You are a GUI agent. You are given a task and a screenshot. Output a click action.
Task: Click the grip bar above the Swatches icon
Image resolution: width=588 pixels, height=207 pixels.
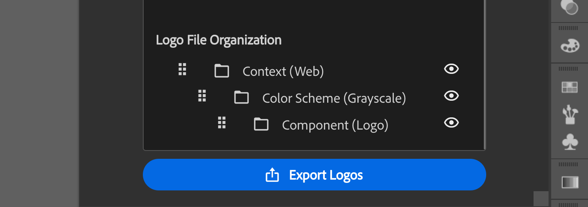[x=569, y=28]
